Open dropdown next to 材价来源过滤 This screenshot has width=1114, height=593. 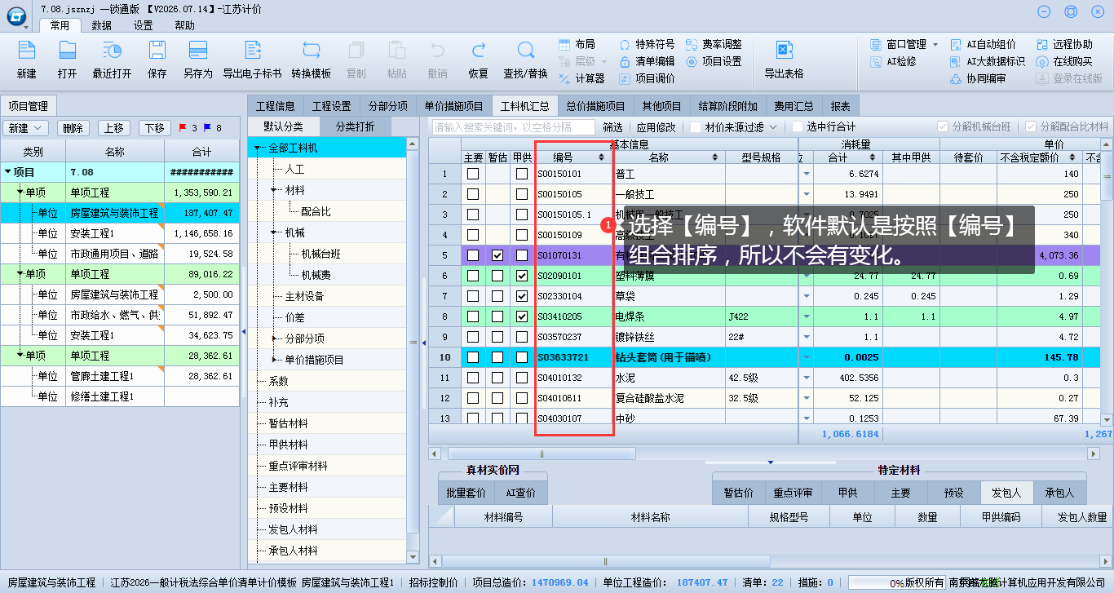click(773, 127)
